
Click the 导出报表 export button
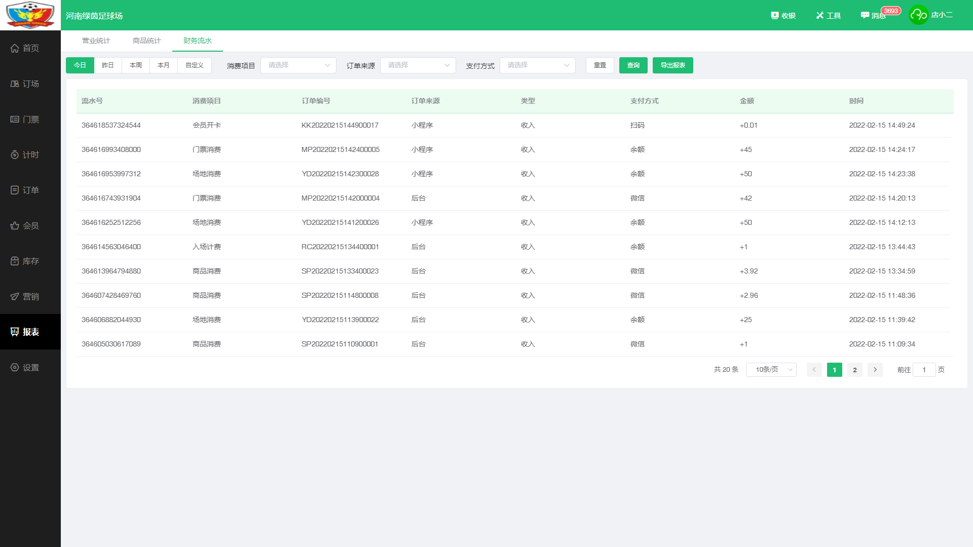tap(672, 65)
